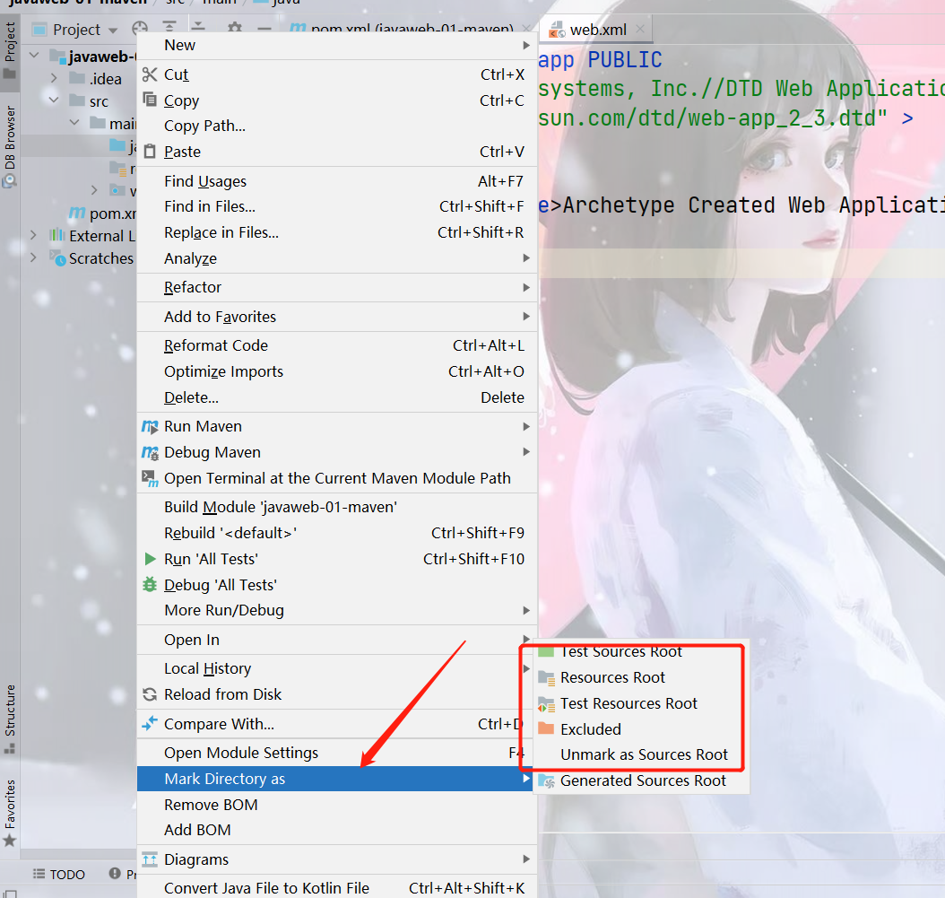Open the Project view dropdown
945x898 pixels.
(x=113, y=31)
